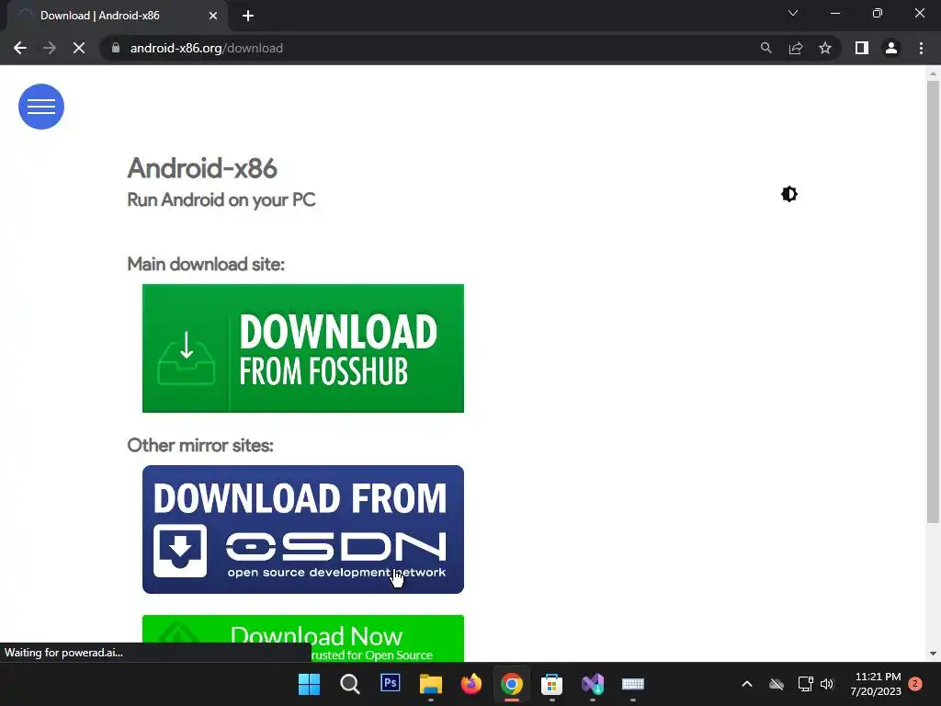Viewport: 941px width, 706px height.
Task: Switch to Chrome taskbar icon
Action: (x=511, y=684)
